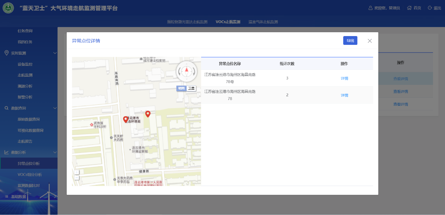Click the right red map marker
This screenshot has height=215, width=445.
pyautogui.click(x=148, y=114)
